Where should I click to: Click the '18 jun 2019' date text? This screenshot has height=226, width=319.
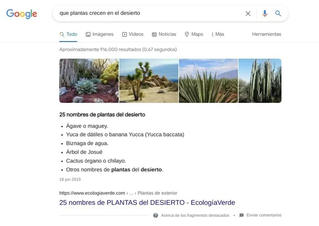point(70,179)
